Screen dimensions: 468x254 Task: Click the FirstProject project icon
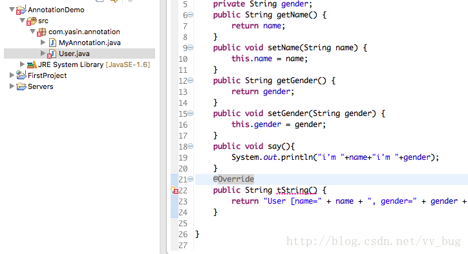(x=21, y=75)
